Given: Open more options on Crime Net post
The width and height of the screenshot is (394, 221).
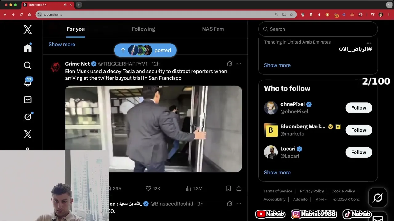Looking at the screenshot, I should tap(239, 64).
